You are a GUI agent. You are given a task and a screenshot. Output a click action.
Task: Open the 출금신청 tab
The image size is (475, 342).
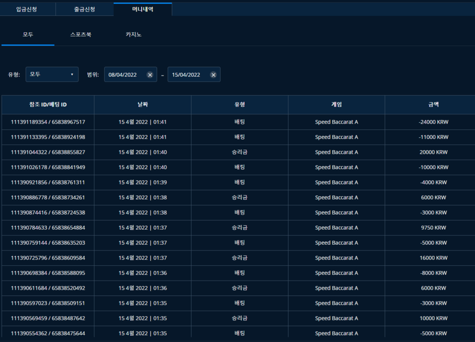click(x=85, y=9)
